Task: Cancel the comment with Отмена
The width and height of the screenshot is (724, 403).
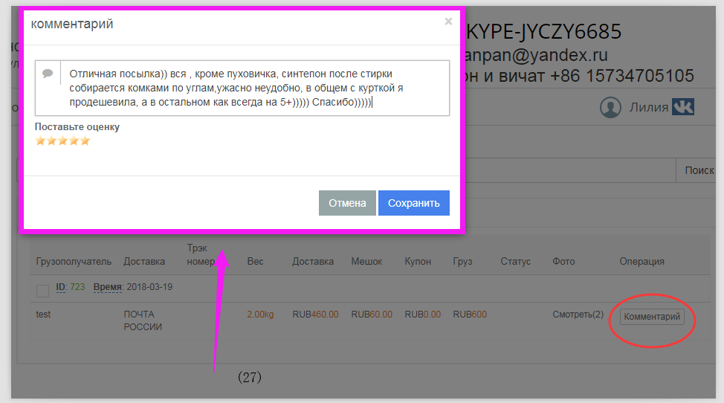Action: pyautogui.click(x=347, y=203)
